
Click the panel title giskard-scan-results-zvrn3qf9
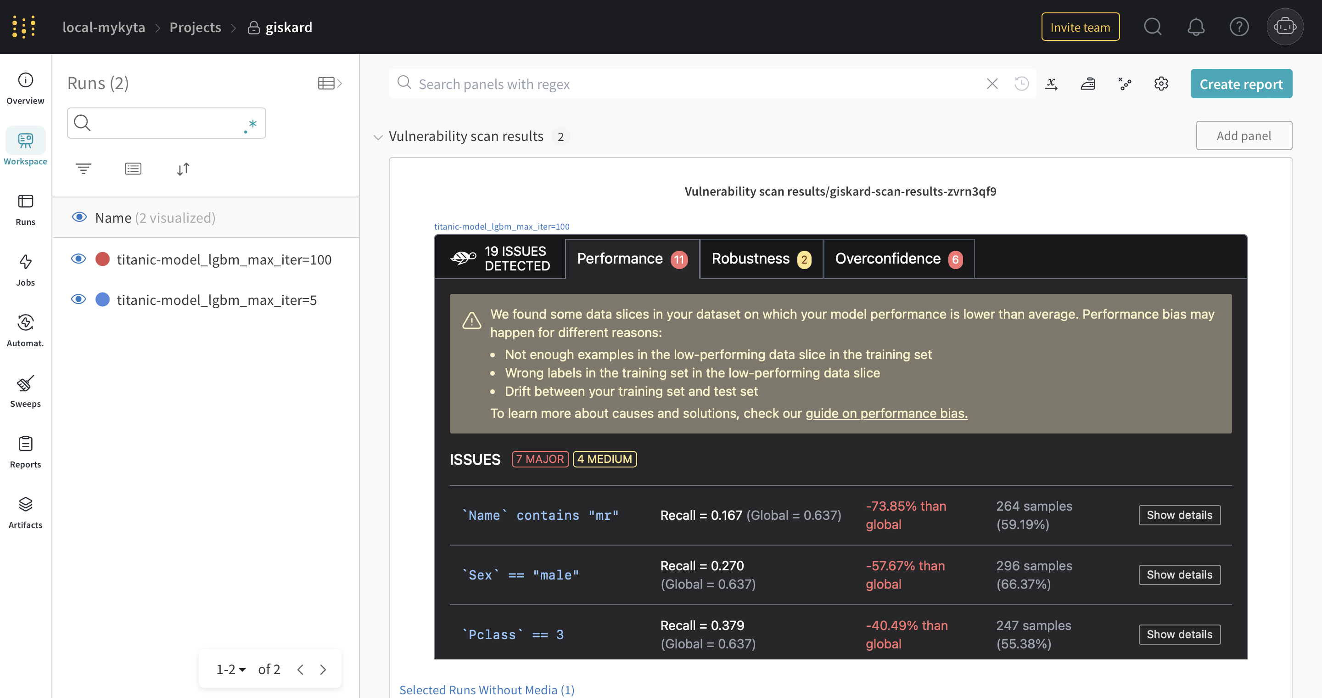840,191
